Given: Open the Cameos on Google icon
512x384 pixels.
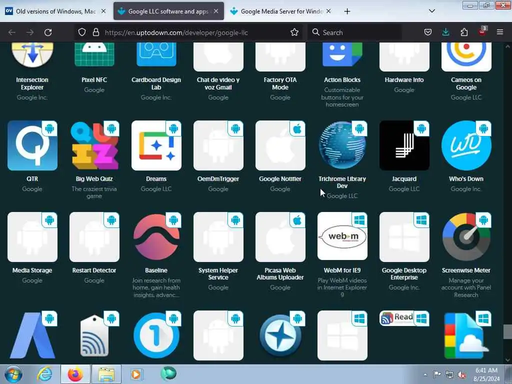Looking at the screenshot, I should pyautogui.click(x=466, y=57).
